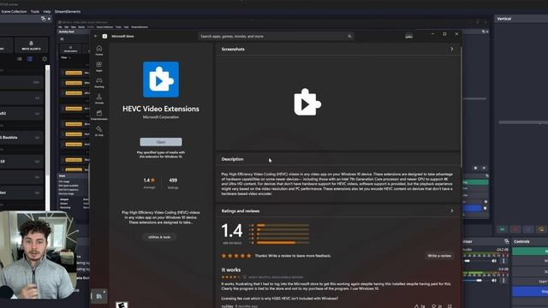Click green icon under Vertical preview

tap(503, 229)
